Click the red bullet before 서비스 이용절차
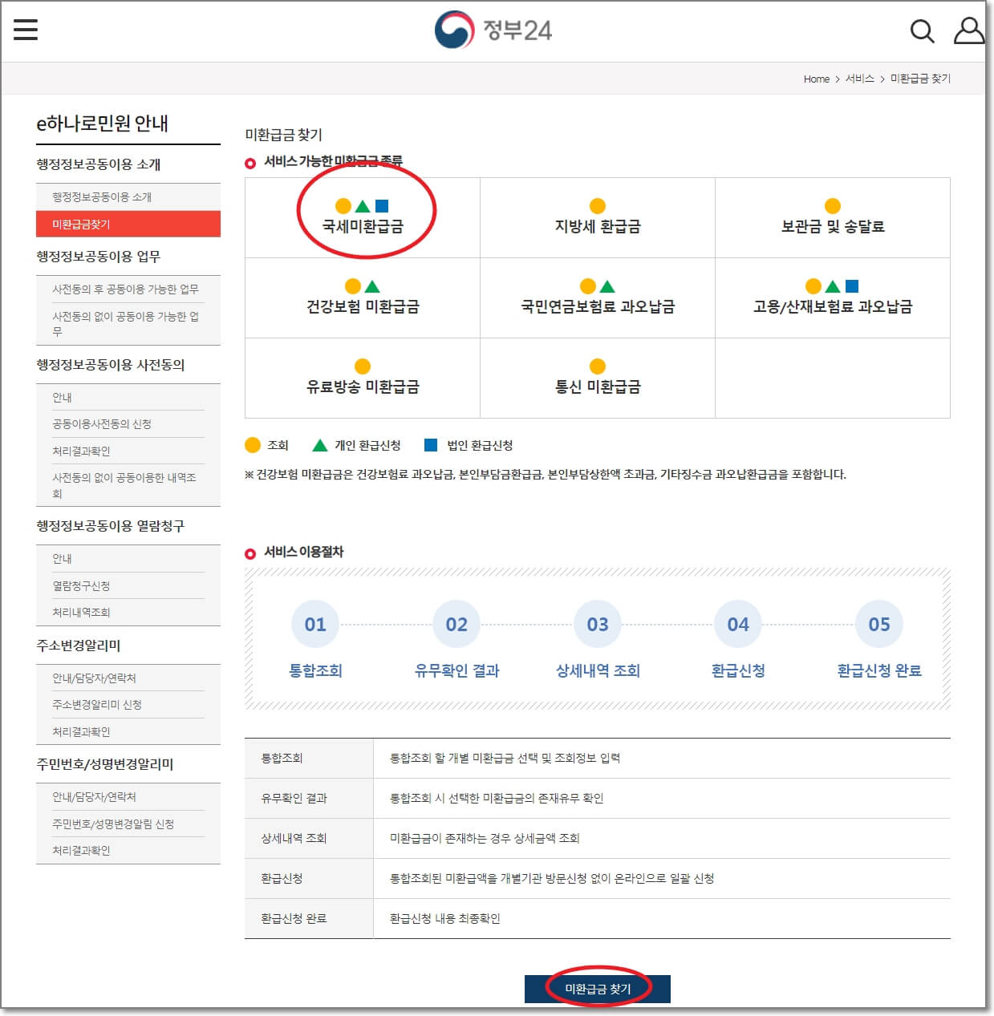The height and width of the screenshot is (1016, 994). point(250,553)
